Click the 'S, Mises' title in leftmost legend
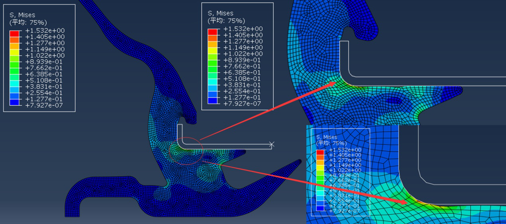506x224 pixels. (x=22, y=15)
